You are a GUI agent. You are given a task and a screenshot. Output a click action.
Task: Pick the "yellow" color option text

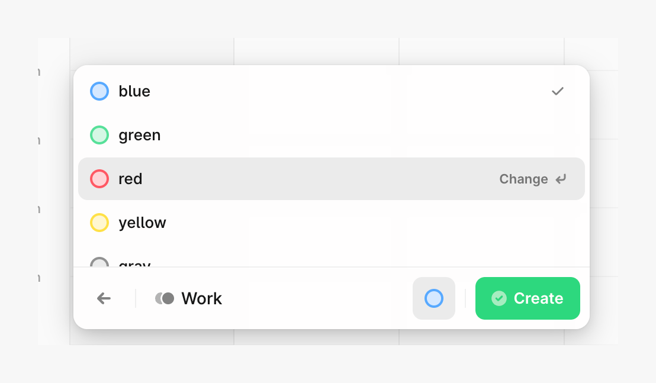[142, 223]
